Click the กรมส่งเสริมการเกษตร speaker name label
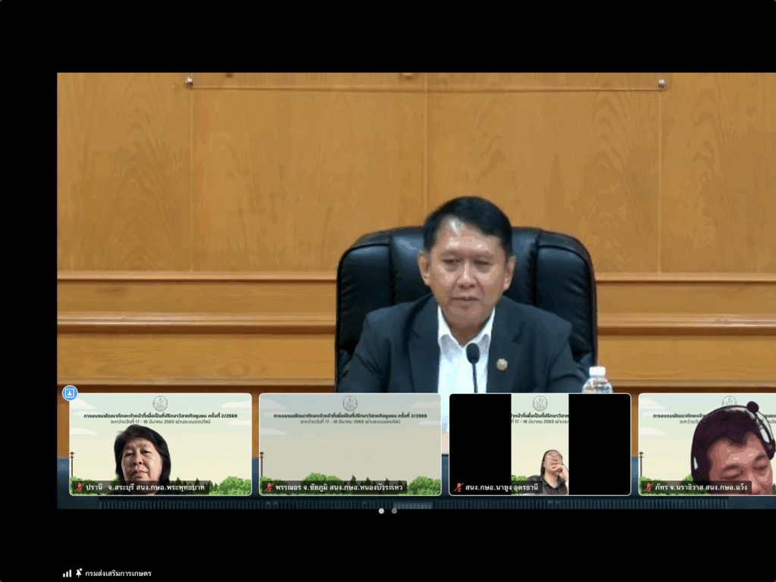The image size is (776, 582). click(118, 573)
